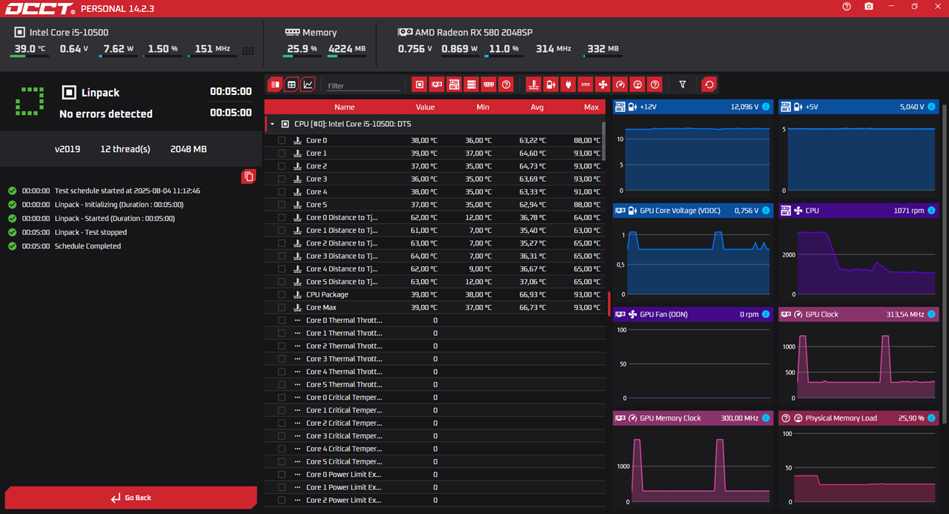Image resolution: width=949 pixels, height=514 pixels.
Task: Show info for the GPU Clock graph
Action: [931, 314]
